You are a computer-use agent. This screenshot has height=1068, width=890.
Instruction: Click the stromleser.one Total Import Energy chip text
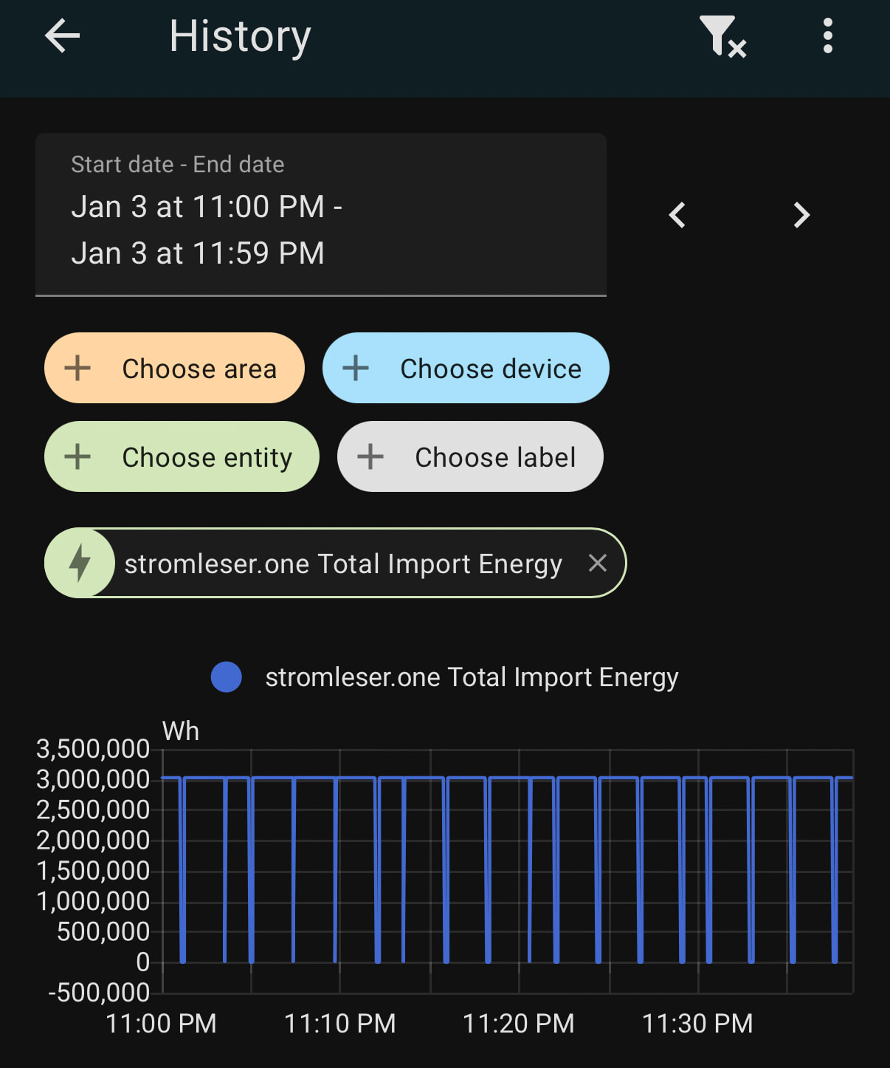[x=343, y=564]
